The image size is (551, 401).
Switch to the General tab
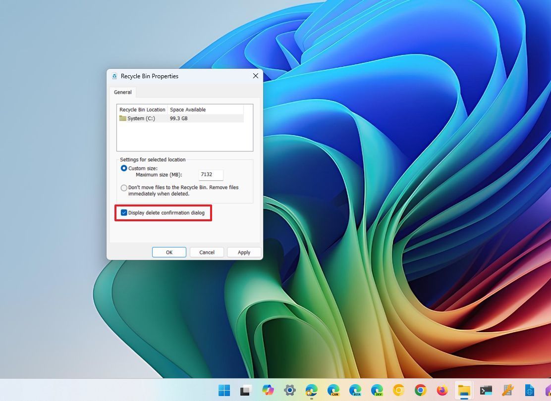pos(122,92)
